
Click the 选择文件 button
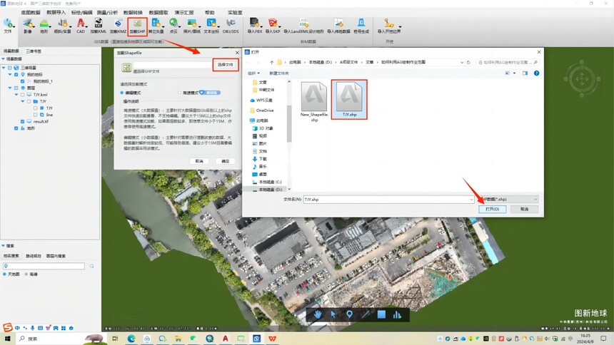225,65
